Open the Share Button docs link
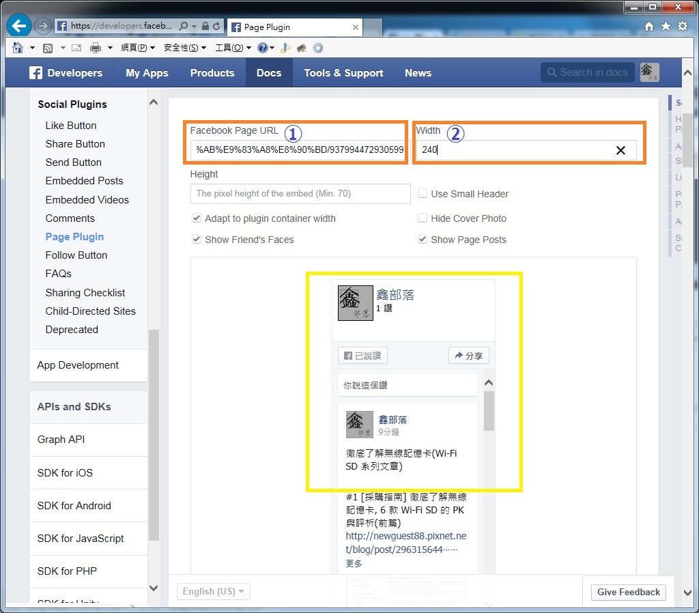Screen dimensions: 699x613 click(x=75, y=144)
